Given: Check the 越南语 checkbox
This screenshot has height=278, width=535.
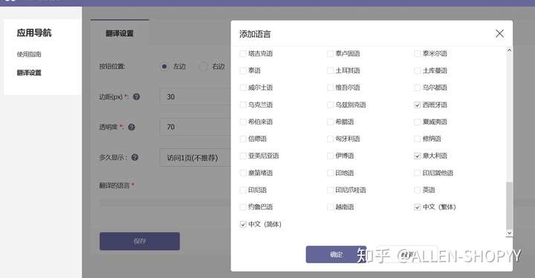Looking at the screenshot, I should point(330,207).
